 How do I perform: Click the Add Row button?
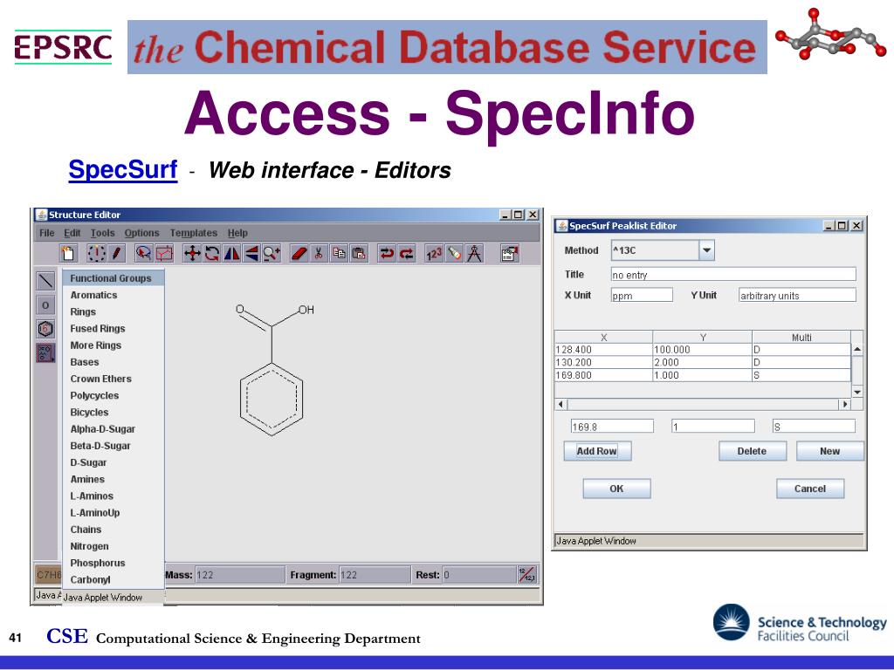pos(597,451)
